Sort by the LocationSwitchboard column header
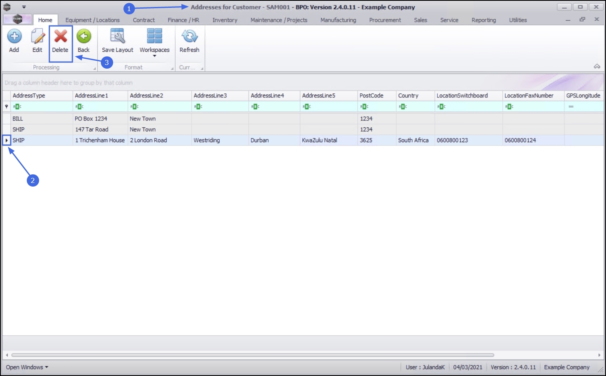606x376 pixels. [469, 96]
